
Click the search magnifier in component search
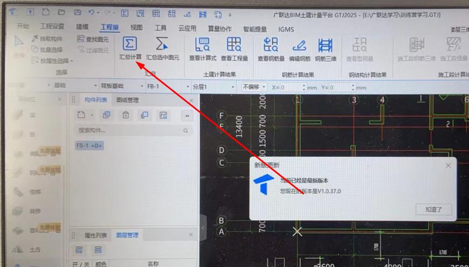186,131
